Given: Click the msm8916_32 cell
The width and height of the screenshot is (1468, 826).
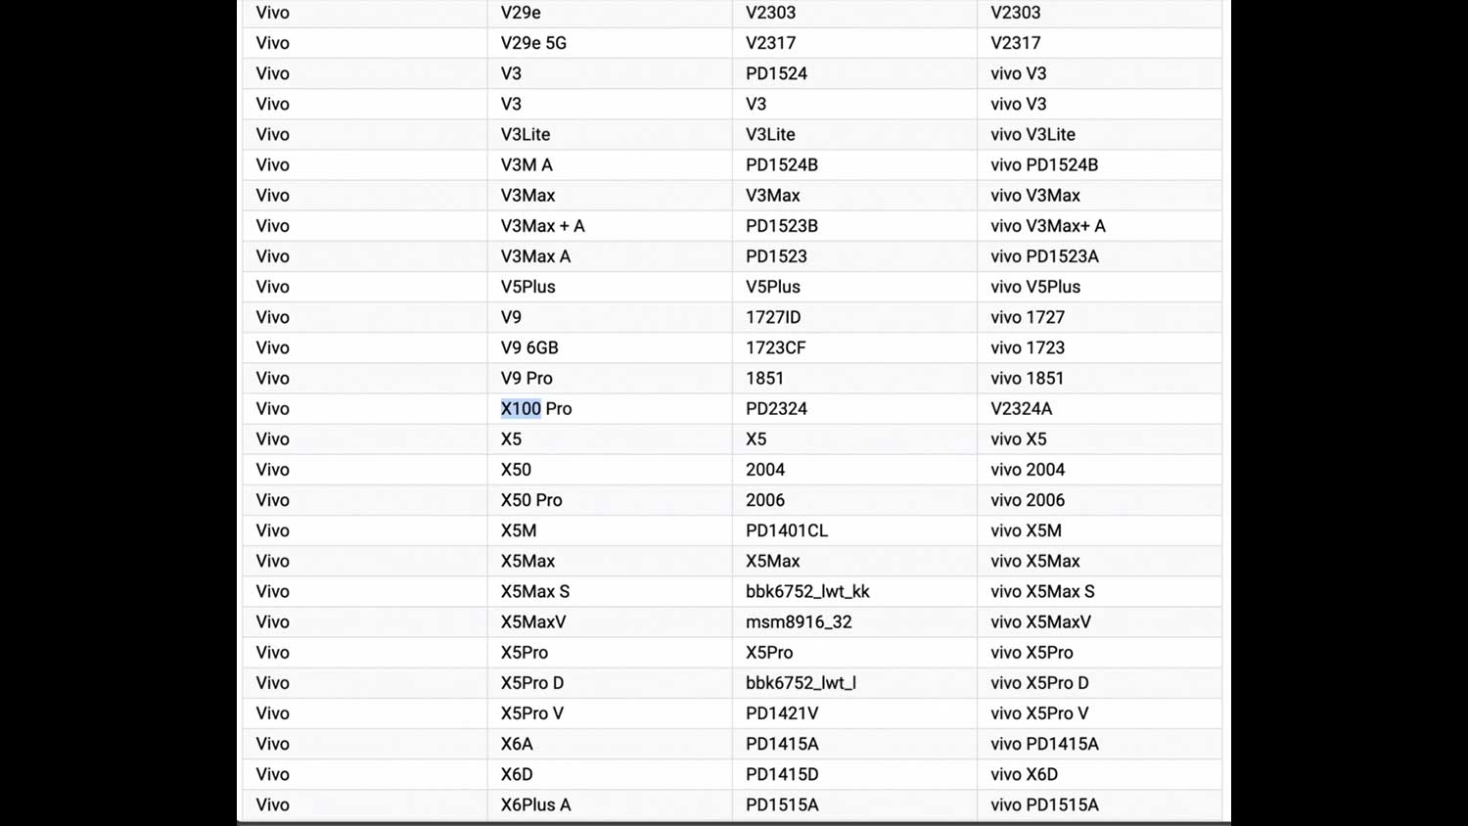Looking at the screenshot, I should coord(799,621).
